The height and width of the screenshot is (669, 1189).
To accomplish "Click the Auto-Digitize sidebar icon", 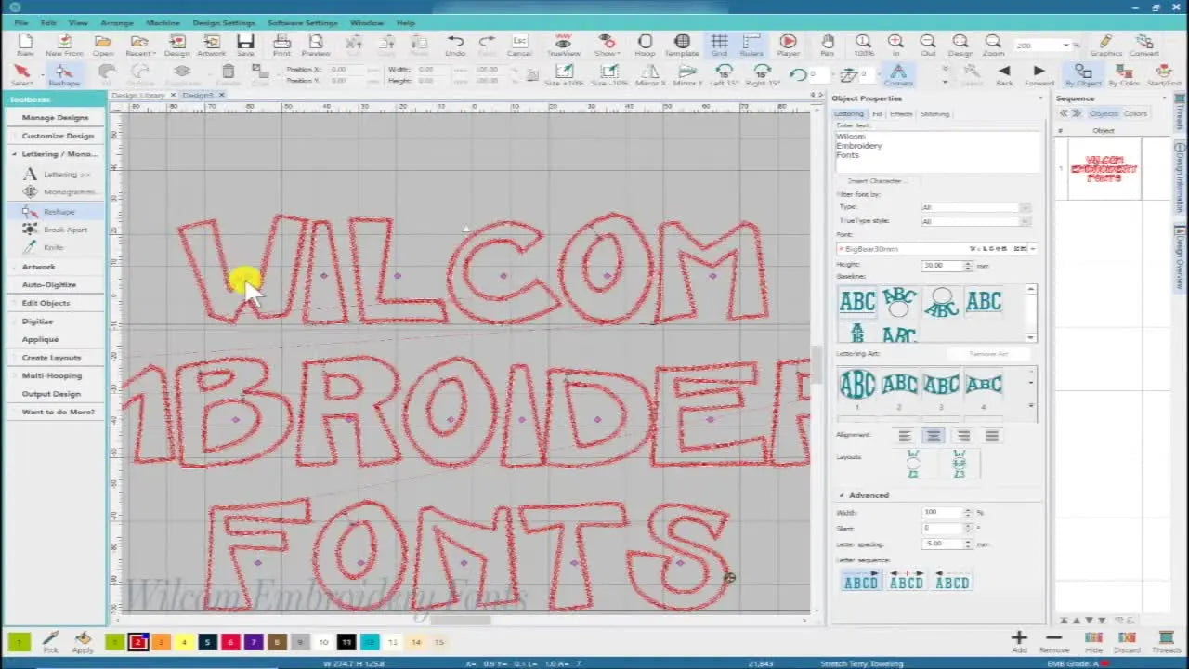I will [48, 284].
